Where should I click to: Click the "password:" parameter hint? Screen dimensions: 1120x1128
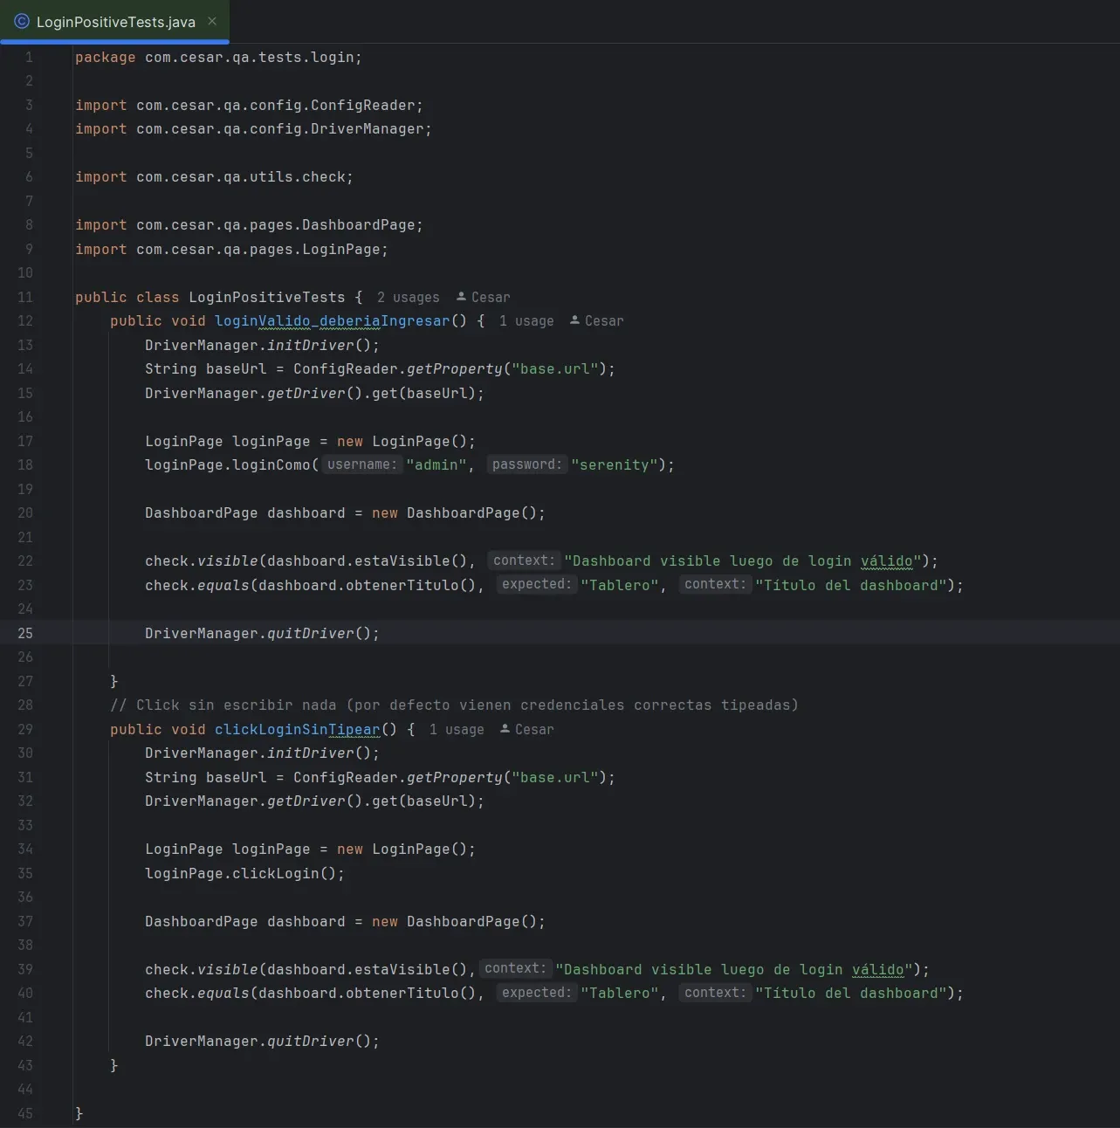tap(527, 464)
